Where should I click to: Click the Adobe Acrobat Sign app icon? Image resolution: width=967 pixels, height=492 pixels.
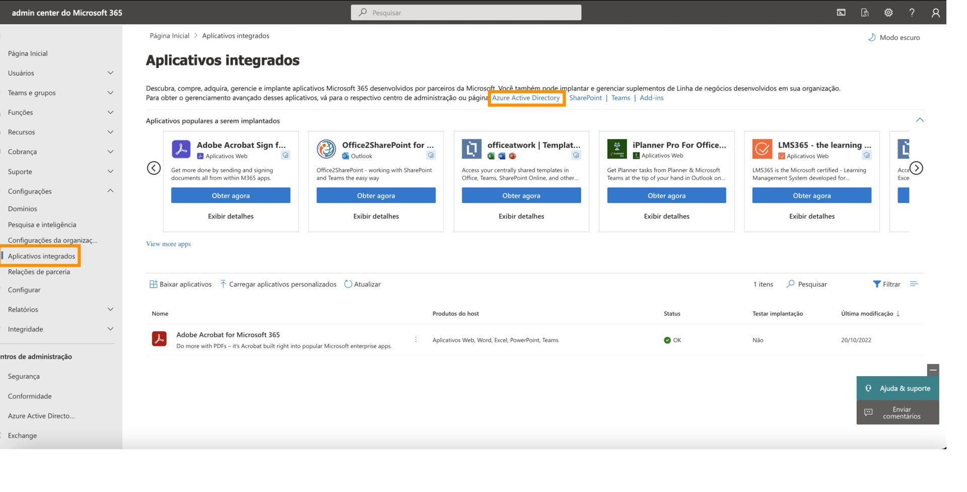click(181, 149)
